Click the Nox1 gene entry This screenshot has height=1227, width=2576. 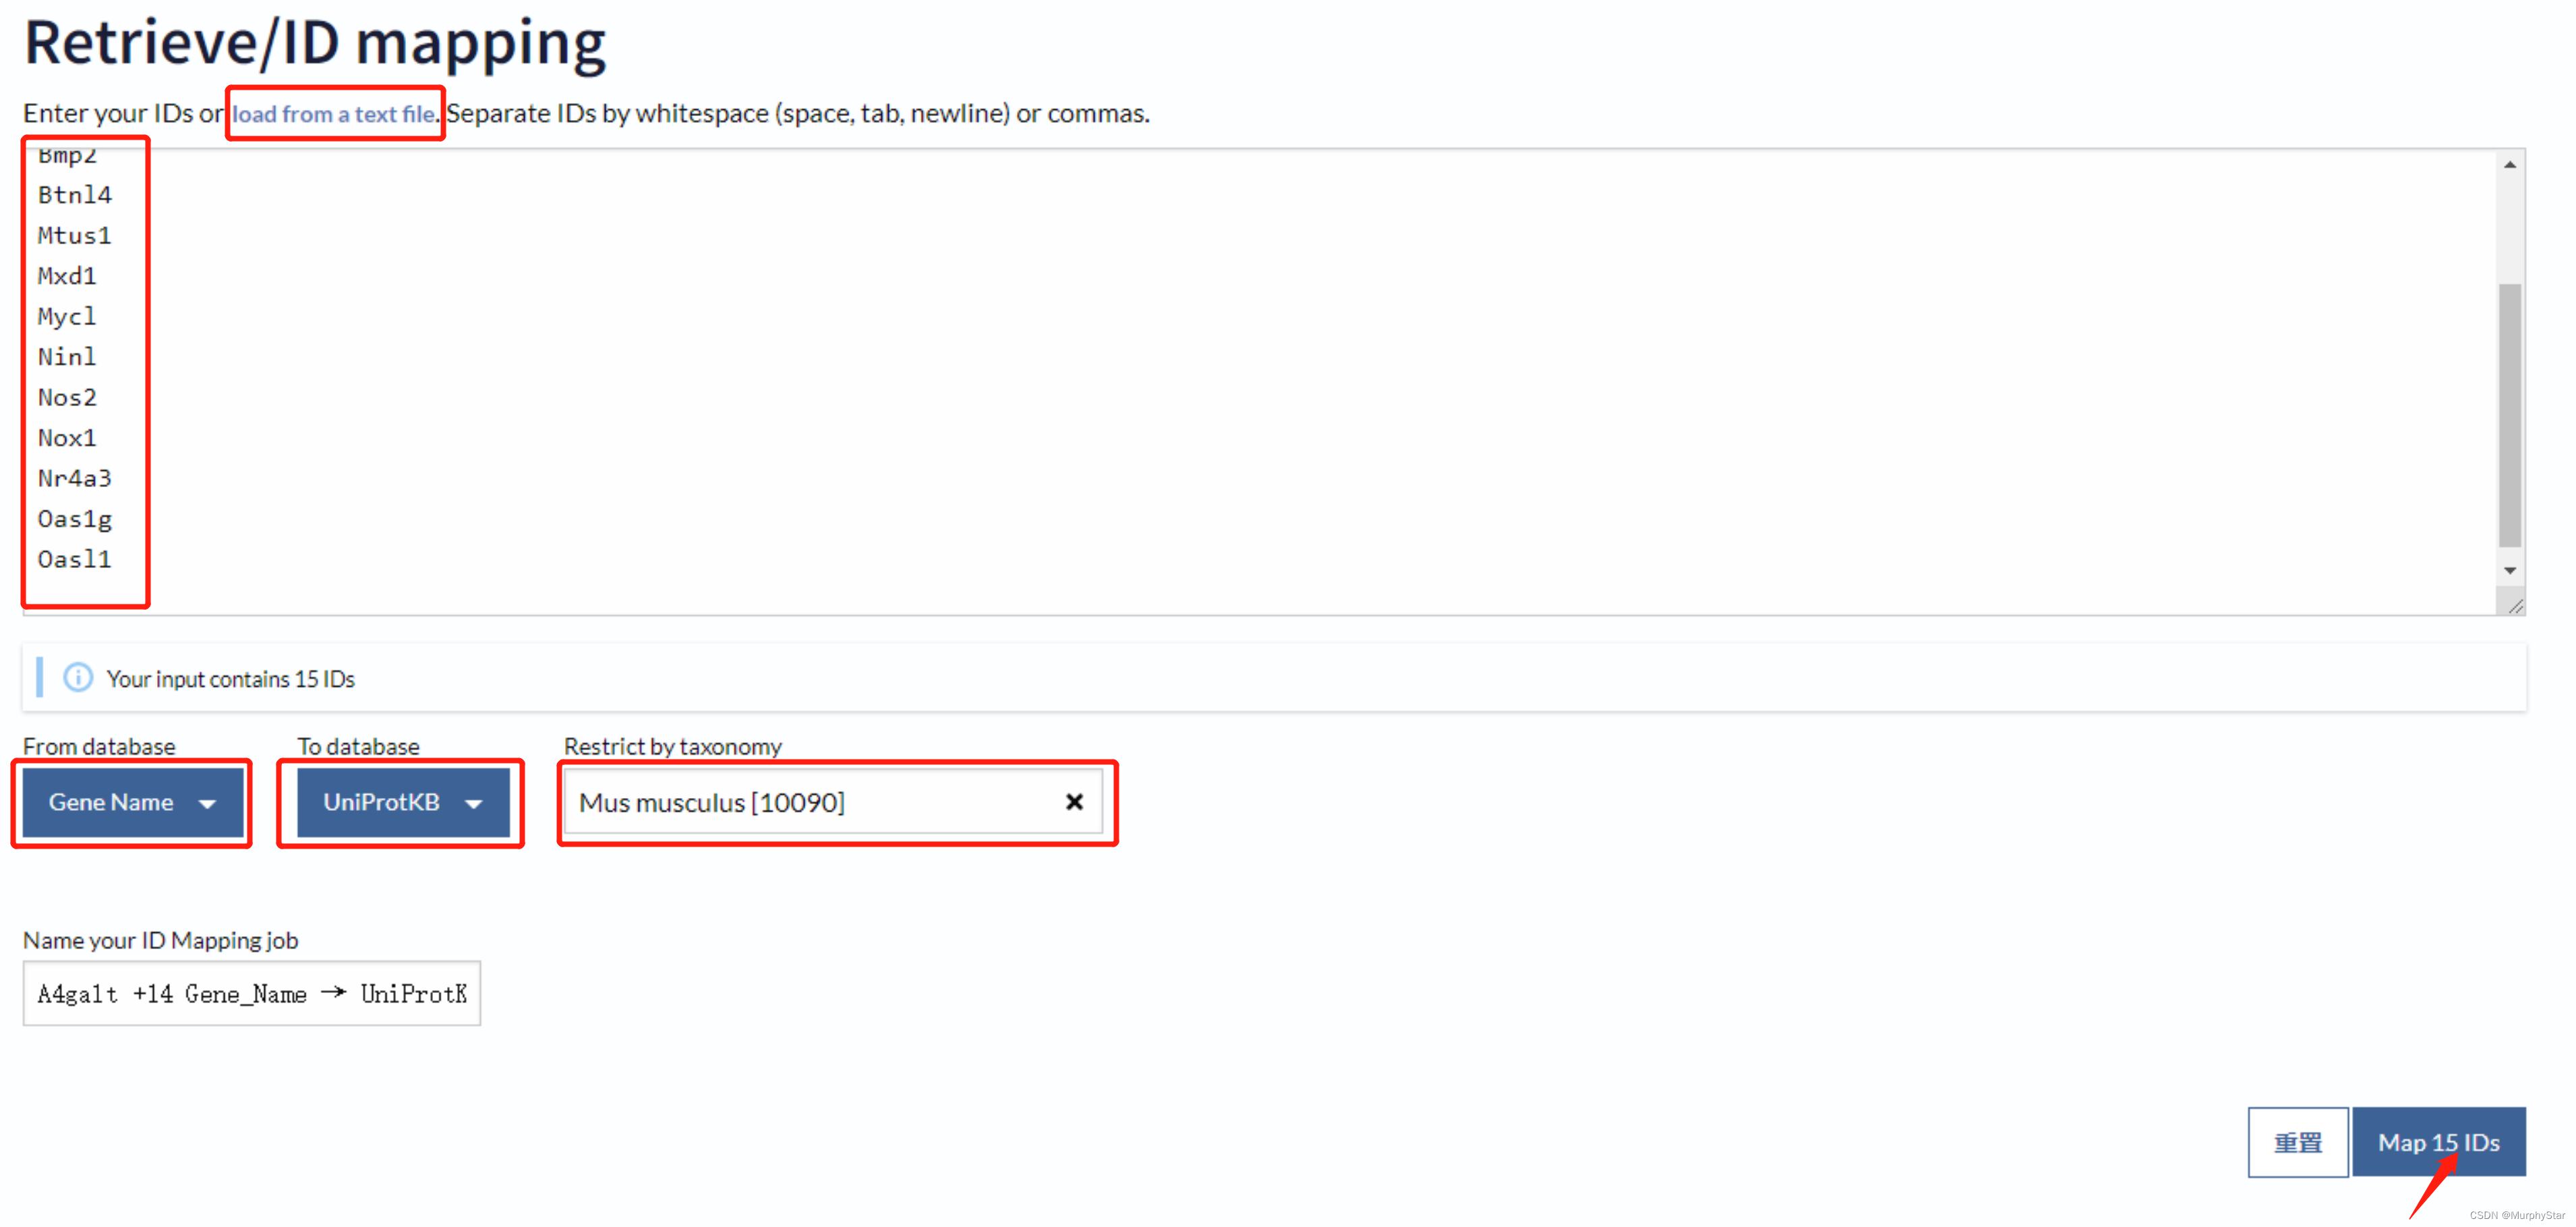point(67,438)
